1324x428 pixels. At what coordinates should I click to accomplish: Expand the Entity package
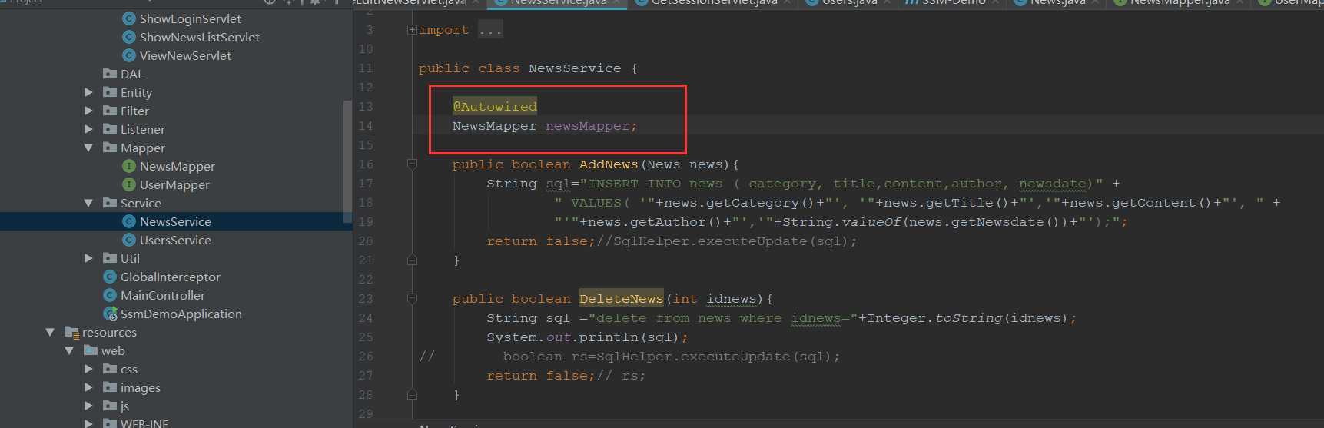(88, 92)
